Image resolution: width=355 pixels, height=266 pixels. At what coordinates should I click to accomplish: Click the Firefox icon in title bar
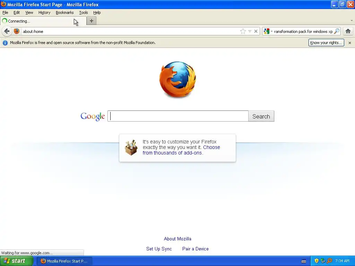3,4
